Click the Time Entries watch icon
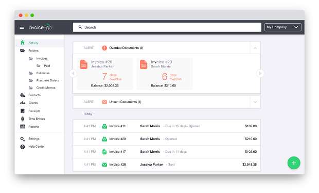The image size is (319, 193). pos(23,119)
